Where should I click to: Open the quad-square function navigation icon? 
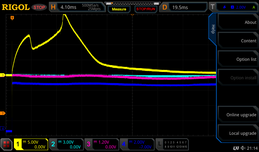click(7, 144)
